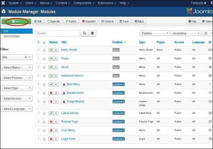The height and width of the screenshot is (149, 213).
Task: Toggle published status icon of Policy
Action: pyautogui.click(x=51, y=59)
